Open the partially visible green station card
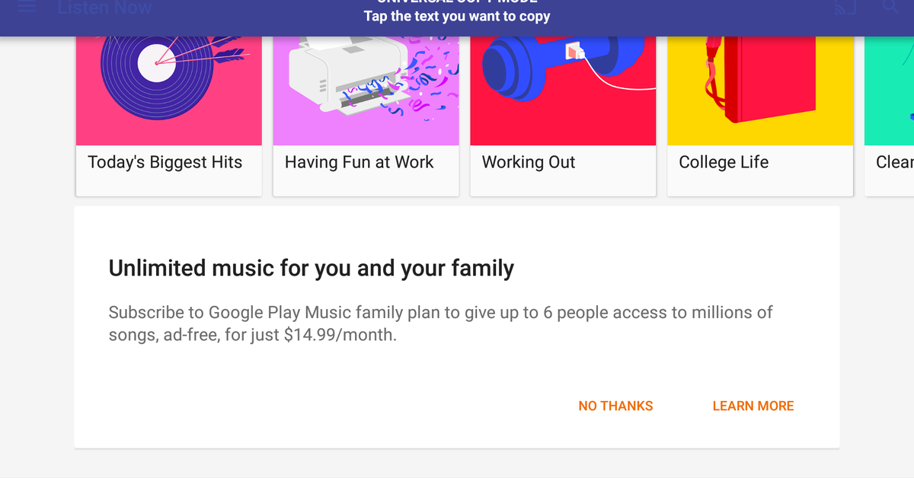This screenshot has height=478, width=914. [x=890, y=90]
